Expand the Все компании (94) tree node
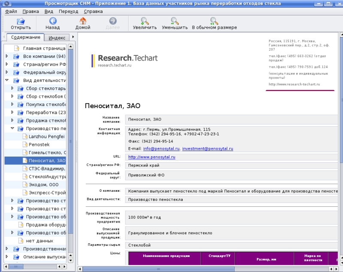Image resolution: width=343 pixels, height=272 pixels. pyautogui.click(x=7, y=56)
